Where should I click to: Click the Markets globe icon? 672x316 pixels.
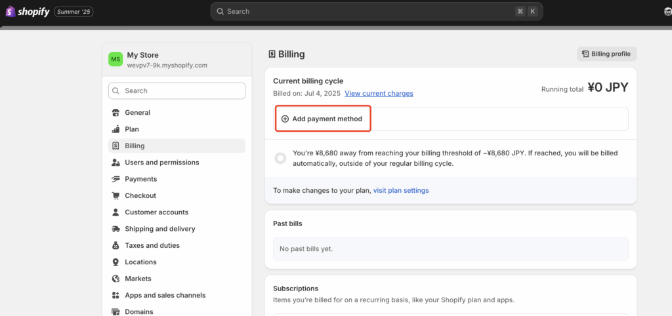coord(116,279)
